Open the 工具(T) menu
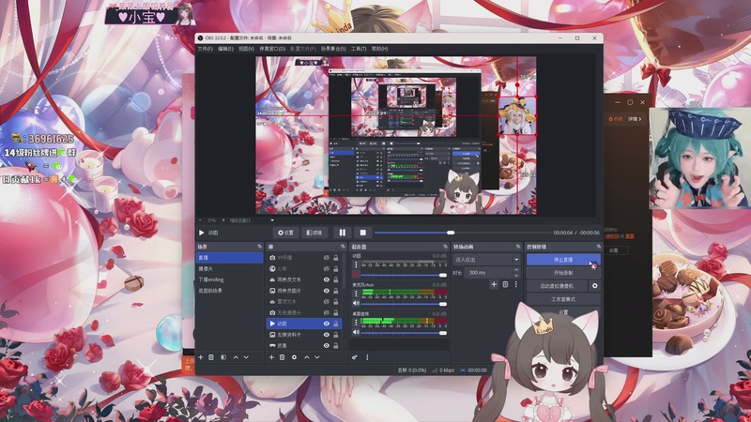Viewport: 751px width, 422px height. 359,49
